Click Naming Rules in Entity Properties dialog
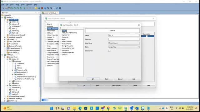Image resolution: width=200 pixels, height=112 pixels. [x=116, y=86]
